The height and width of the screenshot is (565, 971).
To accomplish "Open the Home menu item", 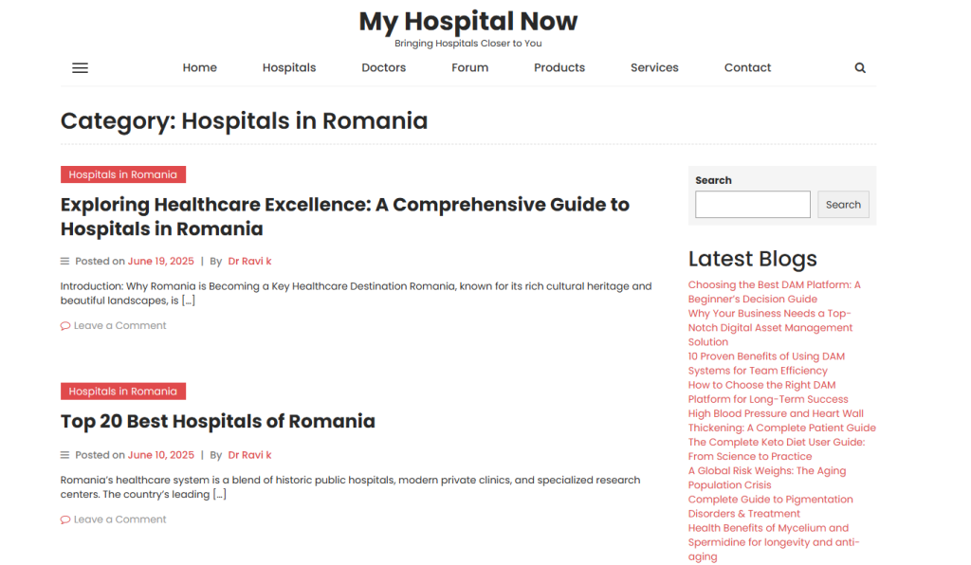I will pos(199,67).
